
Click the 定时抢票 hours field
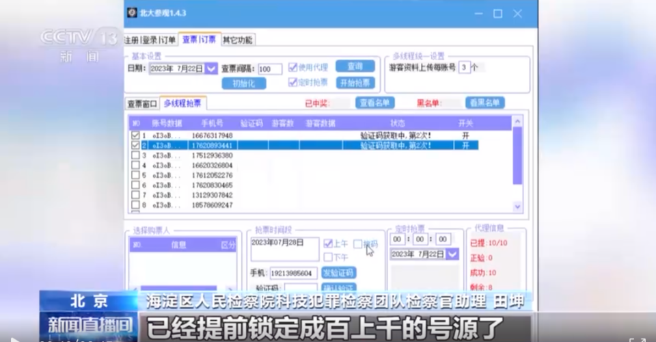pos(397,239)
